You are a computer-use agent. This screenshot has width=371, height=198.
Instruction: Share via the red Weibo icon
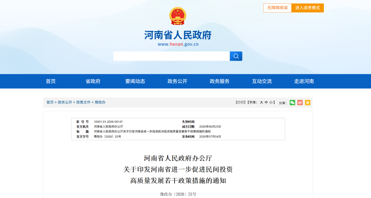(300, 103)
